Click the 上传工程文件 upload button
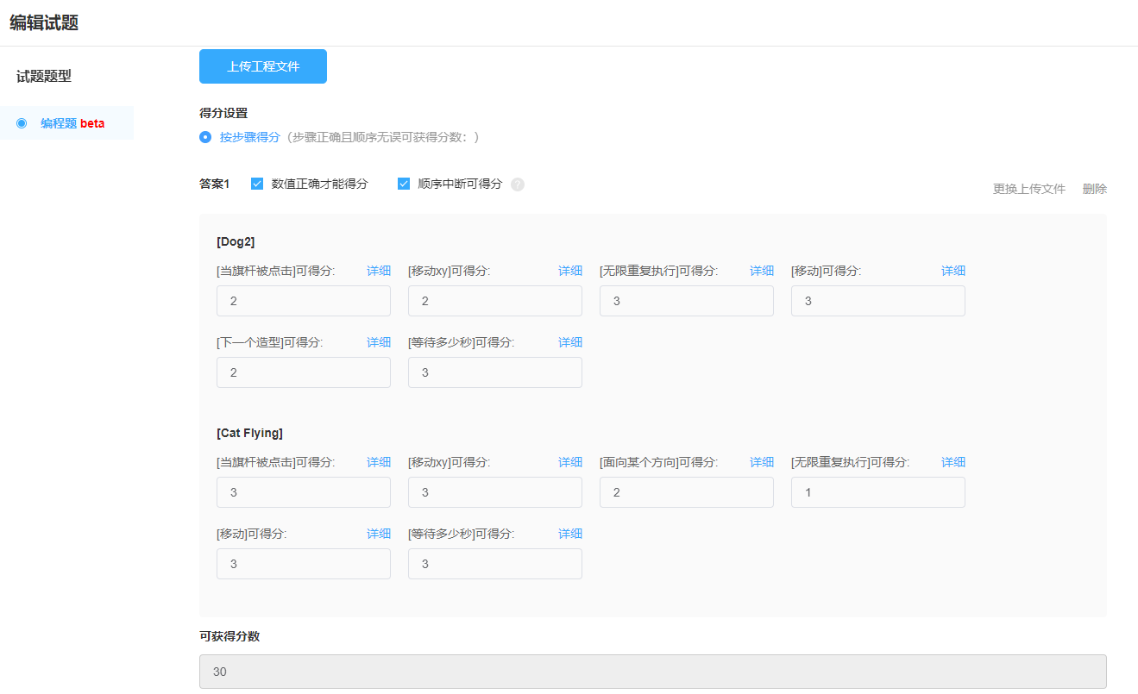 click(262, 66)
